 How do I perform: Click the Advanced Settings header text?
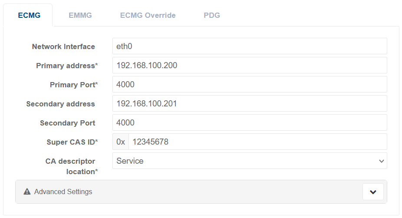click(63, 192)
